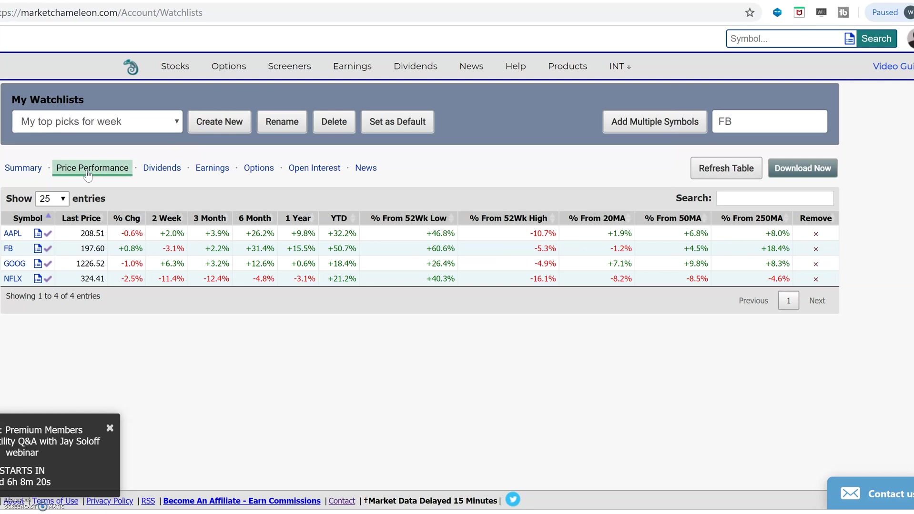Toggle the checkmark beside GOOG
Viewport: 914px width, 514px height.
(x=47, y=263)
